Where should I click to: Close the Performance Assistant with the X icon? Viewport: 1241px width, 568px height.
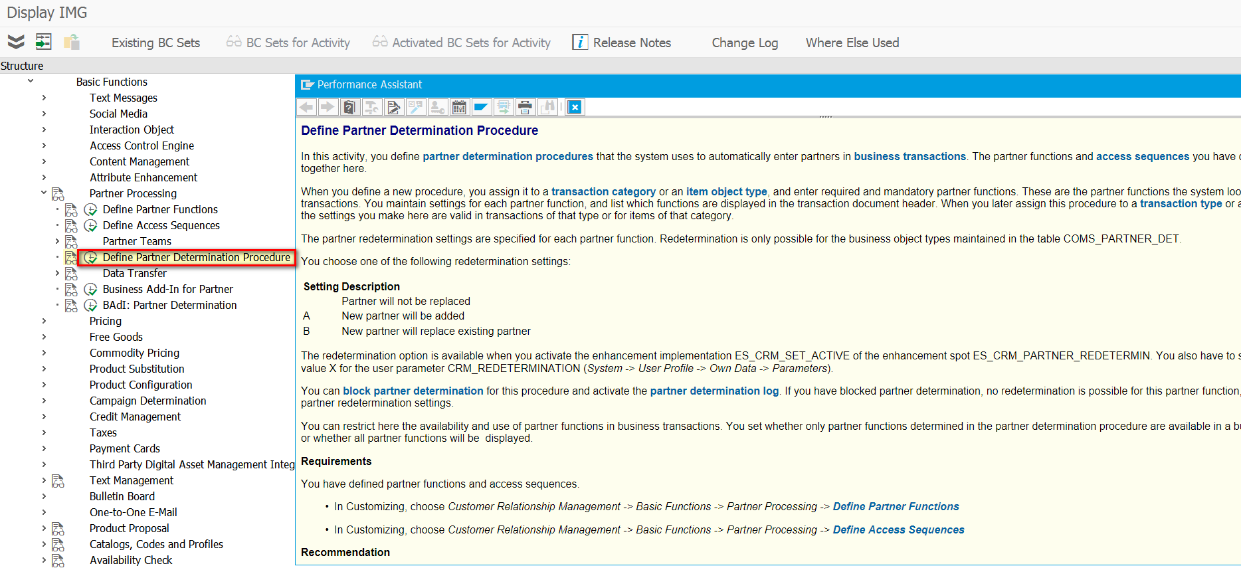coord(575,107)
